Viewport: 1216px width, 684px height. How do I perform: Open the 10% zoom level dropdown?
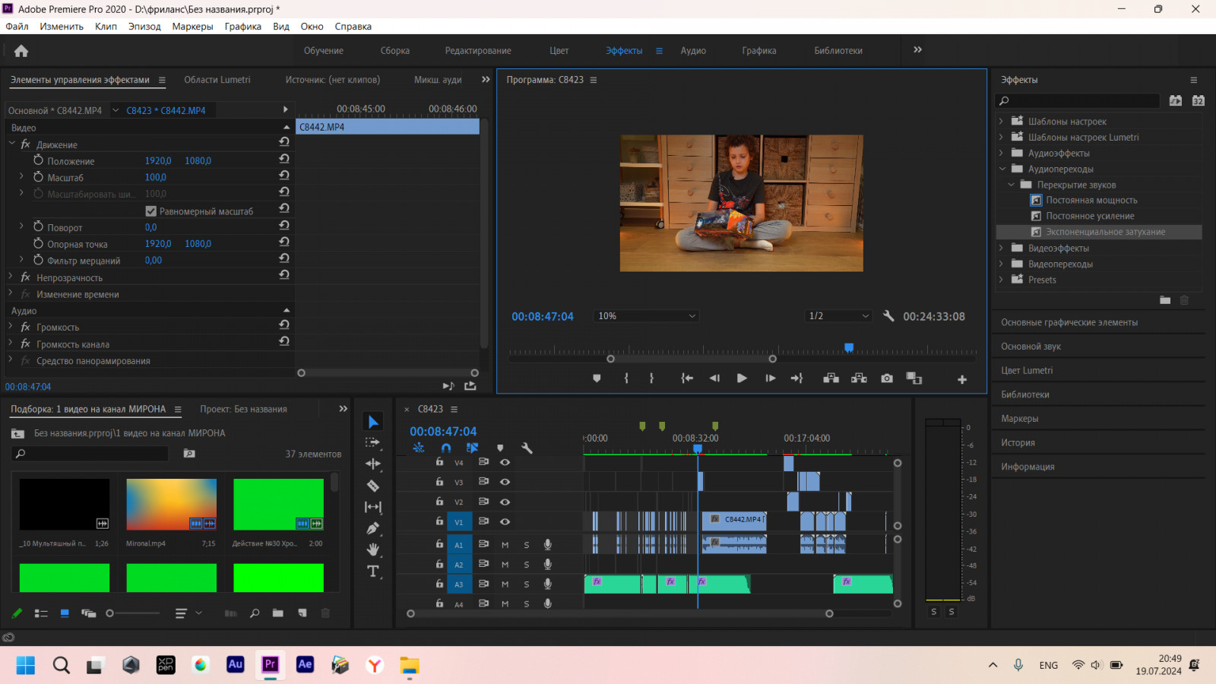click(x=646, y=316)
